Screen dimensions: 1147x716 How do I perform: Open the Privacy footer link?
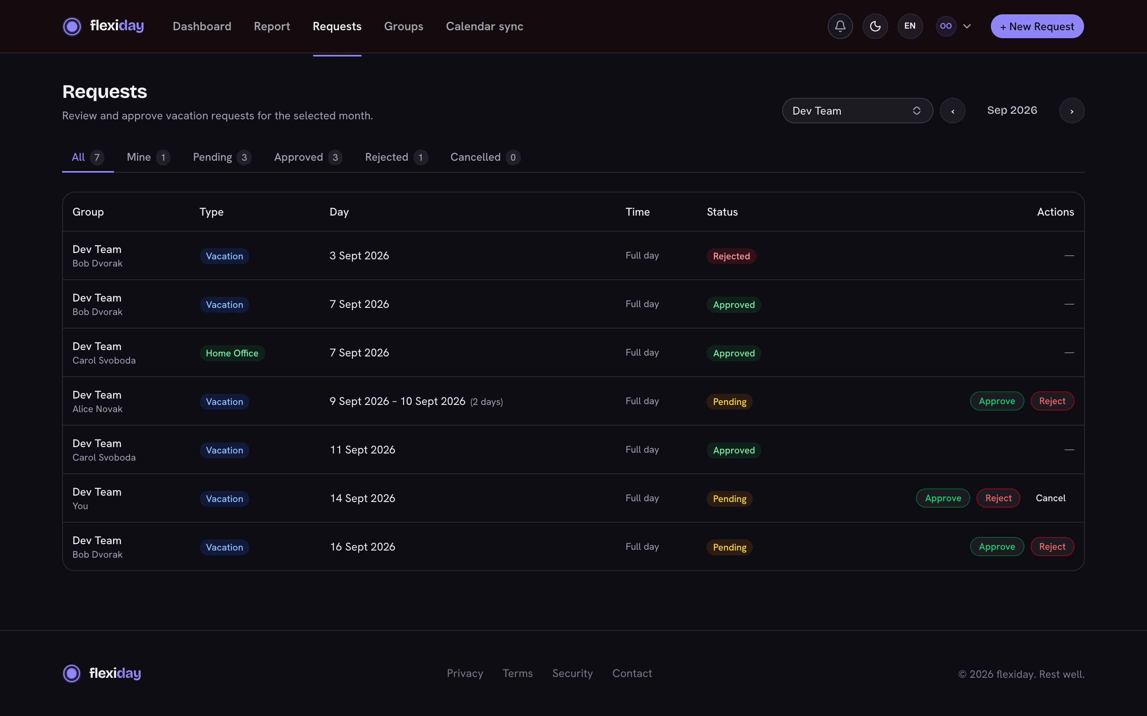[465, 673]
